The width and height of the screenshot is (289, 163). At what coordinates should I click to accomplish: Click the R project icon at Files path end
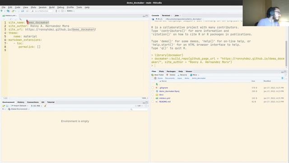pyautogui.click(x=282, y=78)
